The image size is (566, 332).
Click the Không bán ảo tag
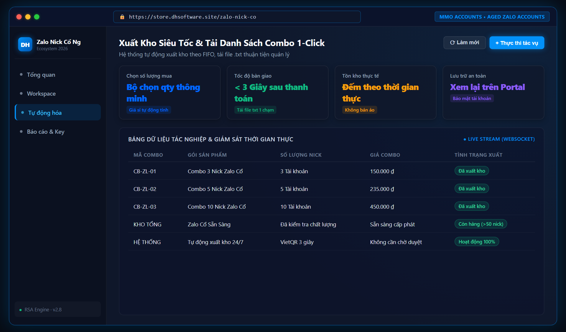point(360,110)
